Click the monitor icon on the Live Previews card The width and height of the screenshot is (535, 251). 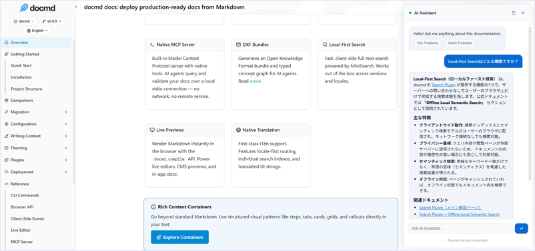(152, 130)
